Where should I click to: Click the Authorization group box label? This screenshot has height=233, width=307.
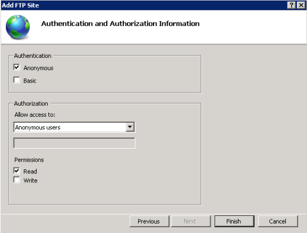31,104
